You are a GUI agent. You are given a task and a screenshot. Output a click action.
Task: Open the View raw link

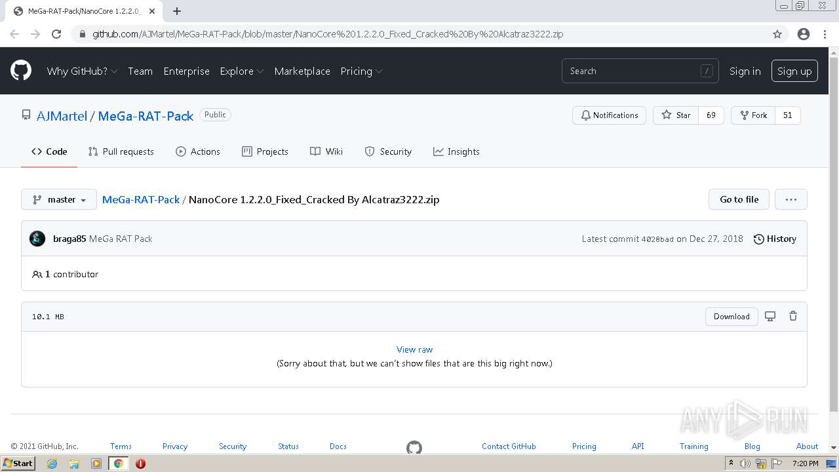tap(415, 349)
